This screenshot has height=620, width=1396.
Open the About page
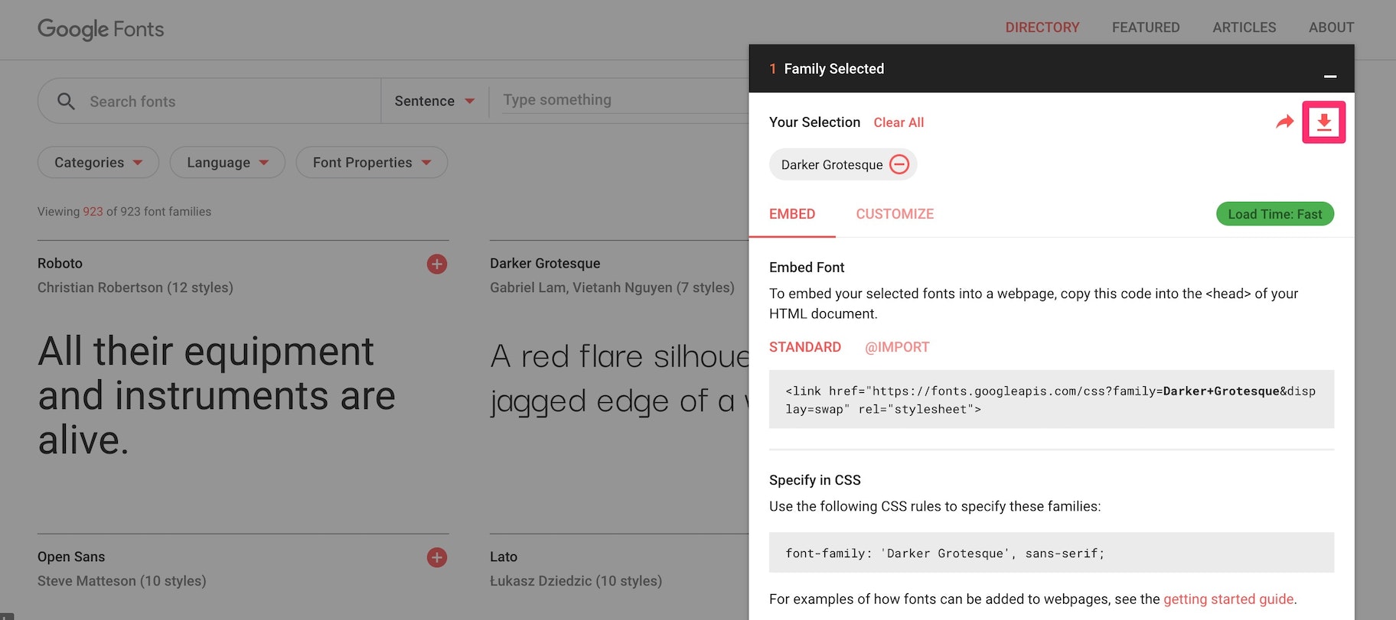pyautogui.click(x=1331, y=28)
